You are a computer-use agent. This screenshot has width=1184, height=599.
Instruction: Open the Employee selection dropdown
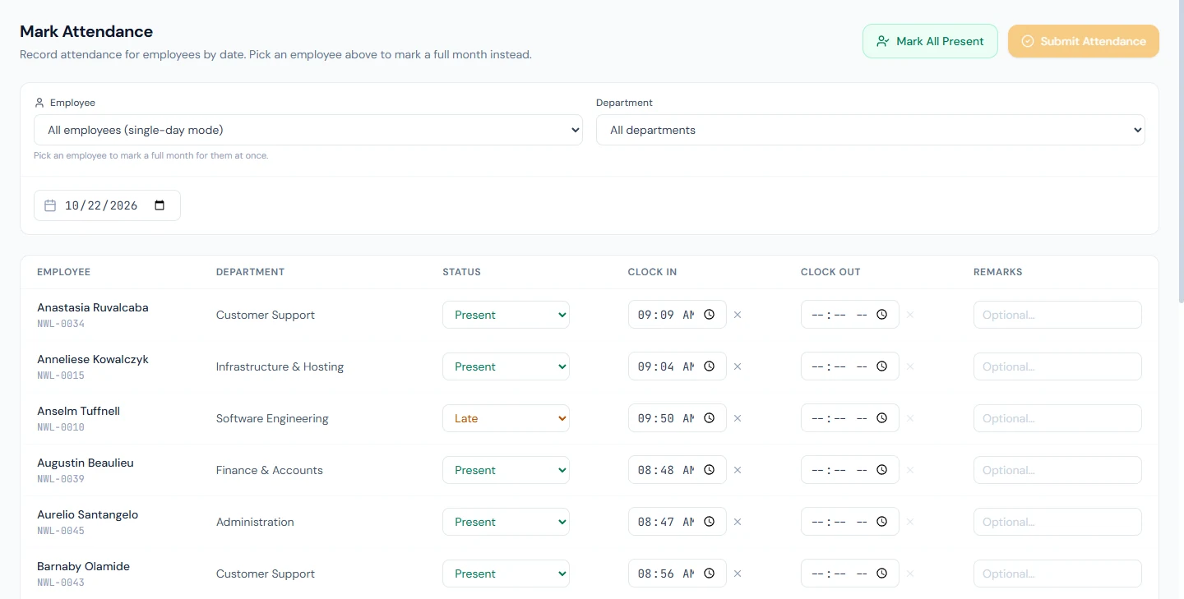308,130
